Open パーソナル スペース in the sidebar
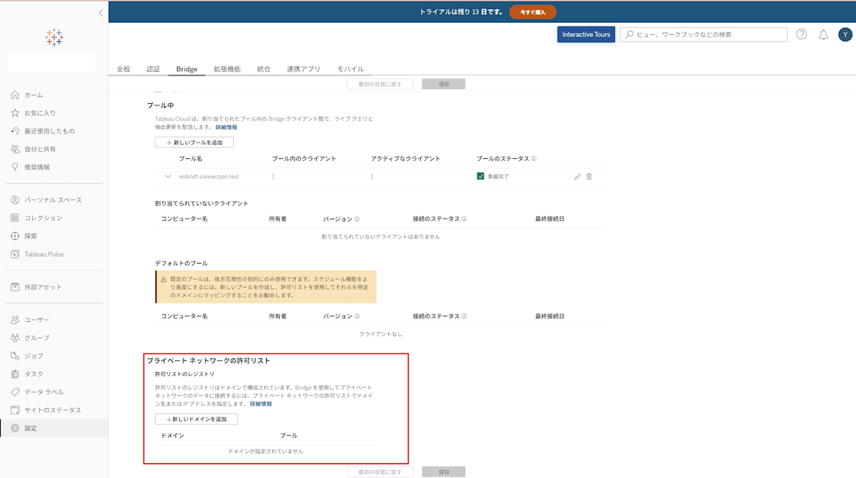856x478 pixels. 54,200
